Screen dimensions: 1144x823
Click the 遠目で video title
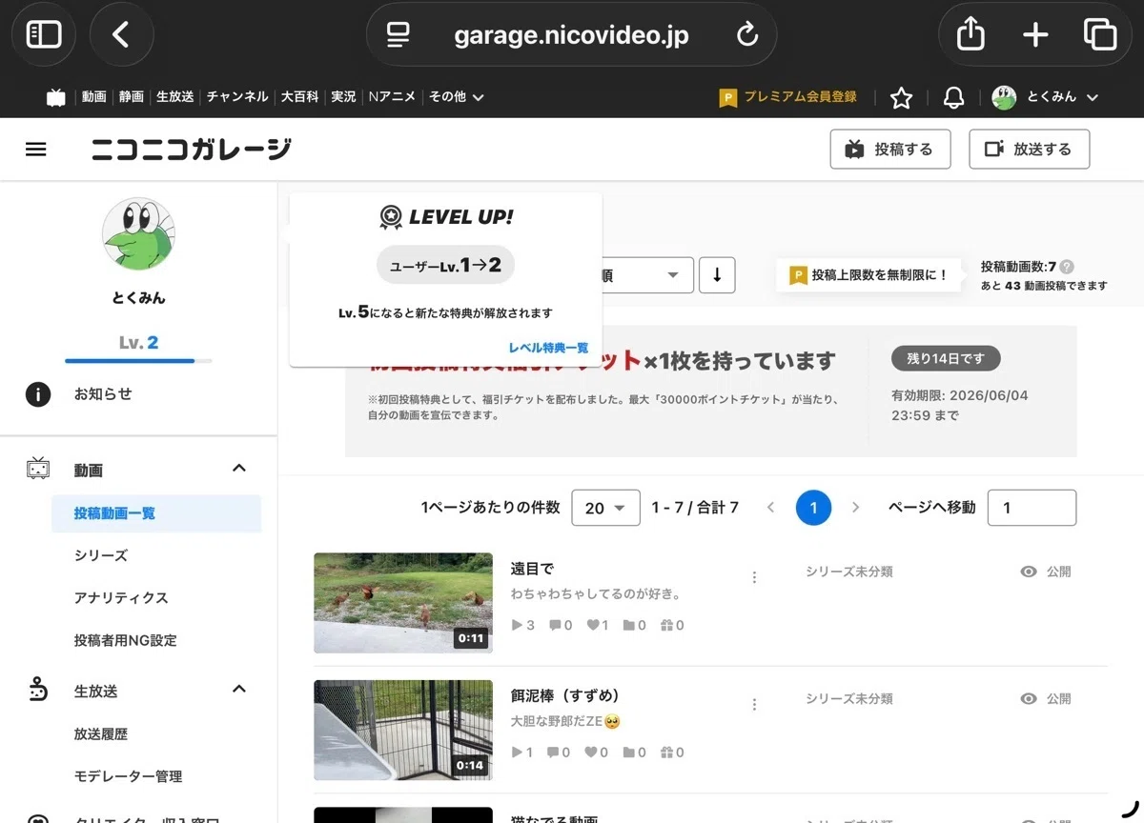[532, 569]
